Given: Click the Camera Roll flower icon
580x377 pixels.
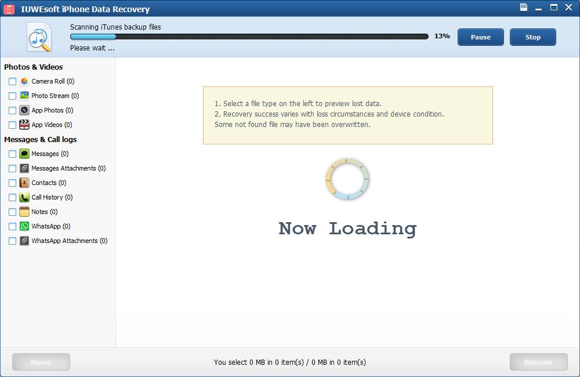Looking at the screenshot, I should (x=24, y=81).
